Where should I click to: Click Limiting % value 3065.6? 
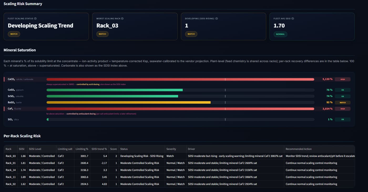pyautogui.click(x=82, y=177)
